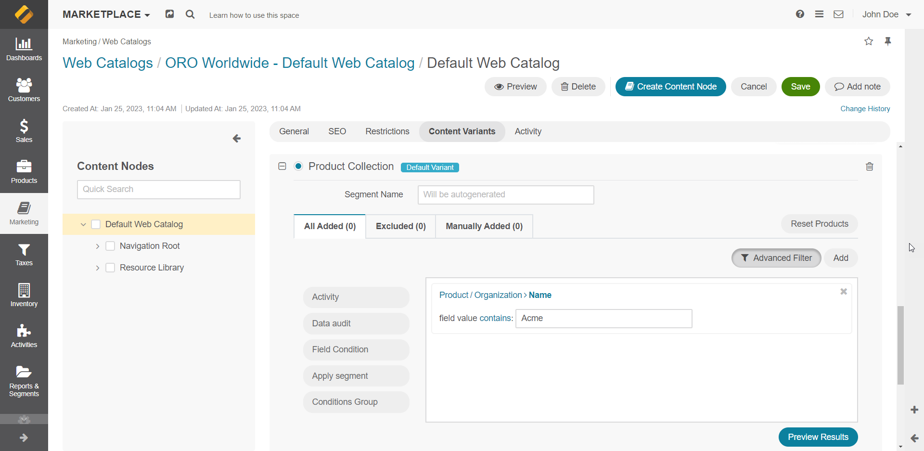This screenshot has height=451, width=924.
Task: Open Reports & Segments sidebar menu
Action: coord(24,381)
